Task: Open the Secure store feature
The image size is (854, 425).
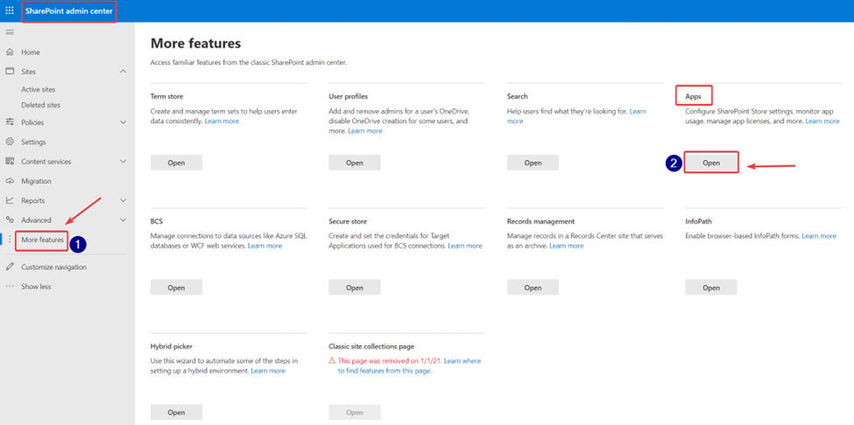Action: [x=355, y=288]
